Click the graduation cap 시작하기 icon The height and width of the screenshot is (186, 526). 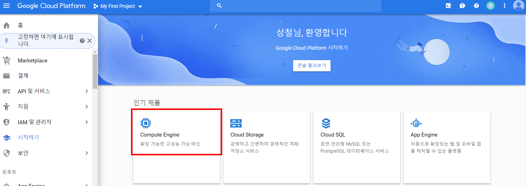coord(6,138)
